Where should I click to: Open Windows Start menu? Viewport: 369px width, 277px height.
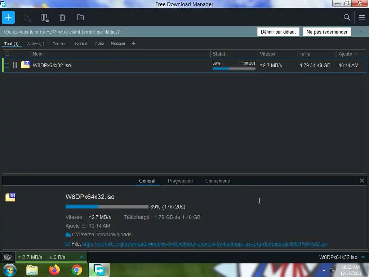(10, 270)
